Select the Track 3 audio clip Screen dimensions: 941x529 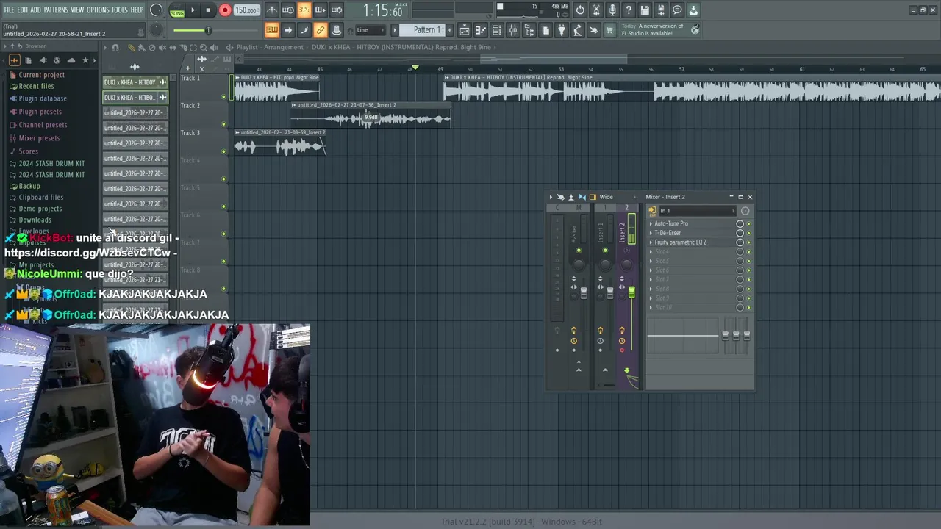pos(279,143)
